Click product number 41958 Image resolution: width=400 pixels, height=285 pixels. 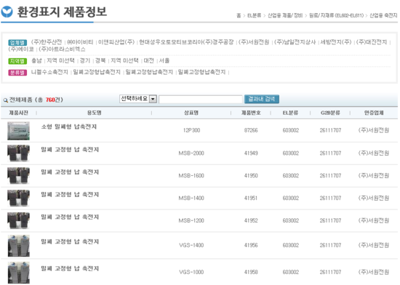pyautogui.click(x=251, y=272)
